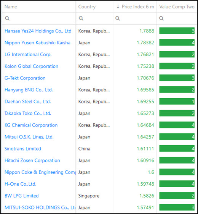Open Hansae Yes24 Holdings Co., Ltd link
The image size is (198, 214).
point(38,31)
